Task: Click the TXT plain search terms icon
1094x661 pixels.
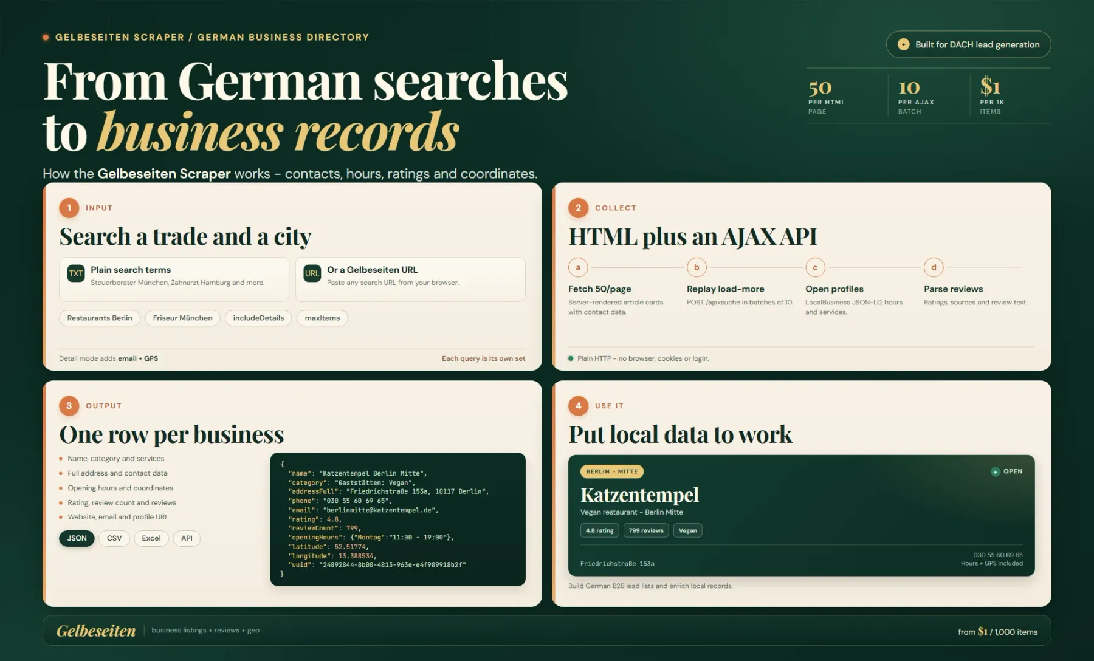Action: (76, 273)
